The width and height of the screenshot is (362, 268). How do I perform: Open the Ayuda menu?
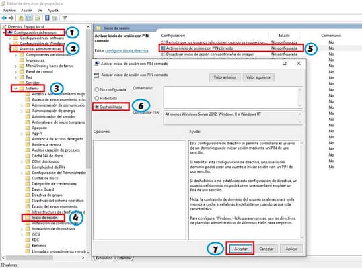click(x=53, y=10)
